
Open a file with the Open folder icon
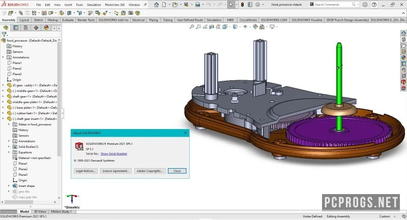pyautogui.click(x=175, y=5)
